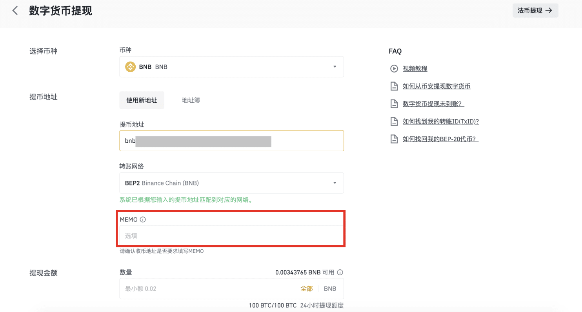Click document icon beside 如何找到我的转账ID

(394, 122)
